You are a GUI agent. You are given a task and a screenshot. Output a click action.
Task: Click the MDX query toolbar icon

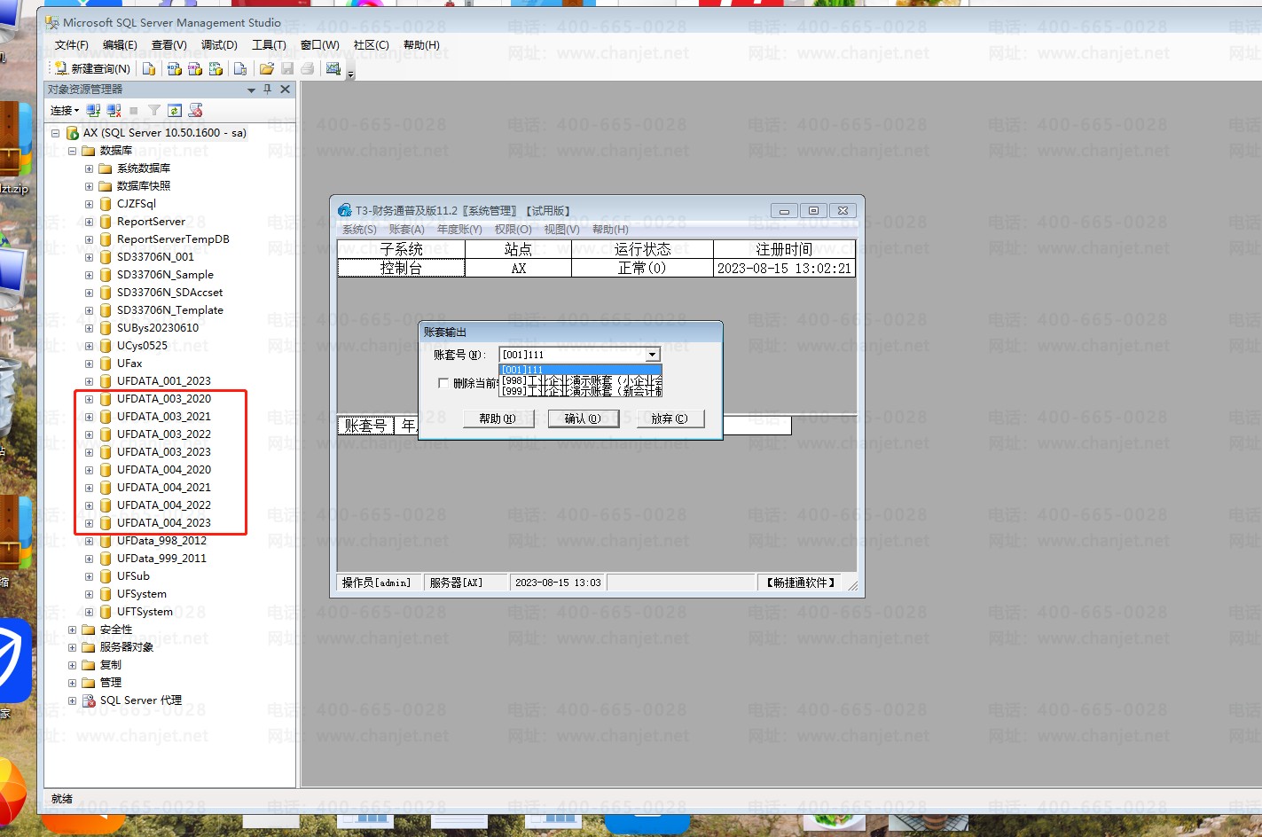[175, 68]
